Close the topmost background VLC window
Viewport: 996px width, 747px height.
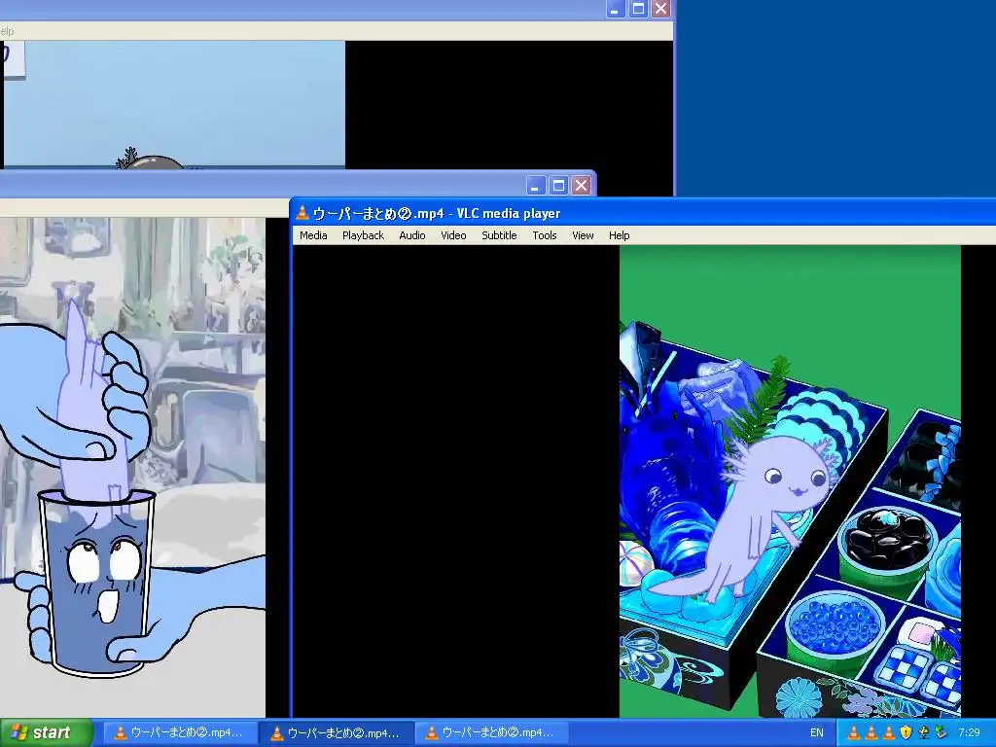660,8
